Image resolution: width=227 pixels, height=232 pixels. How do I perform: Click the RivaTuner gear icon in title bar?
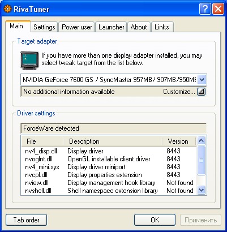[x=7, y=9]
